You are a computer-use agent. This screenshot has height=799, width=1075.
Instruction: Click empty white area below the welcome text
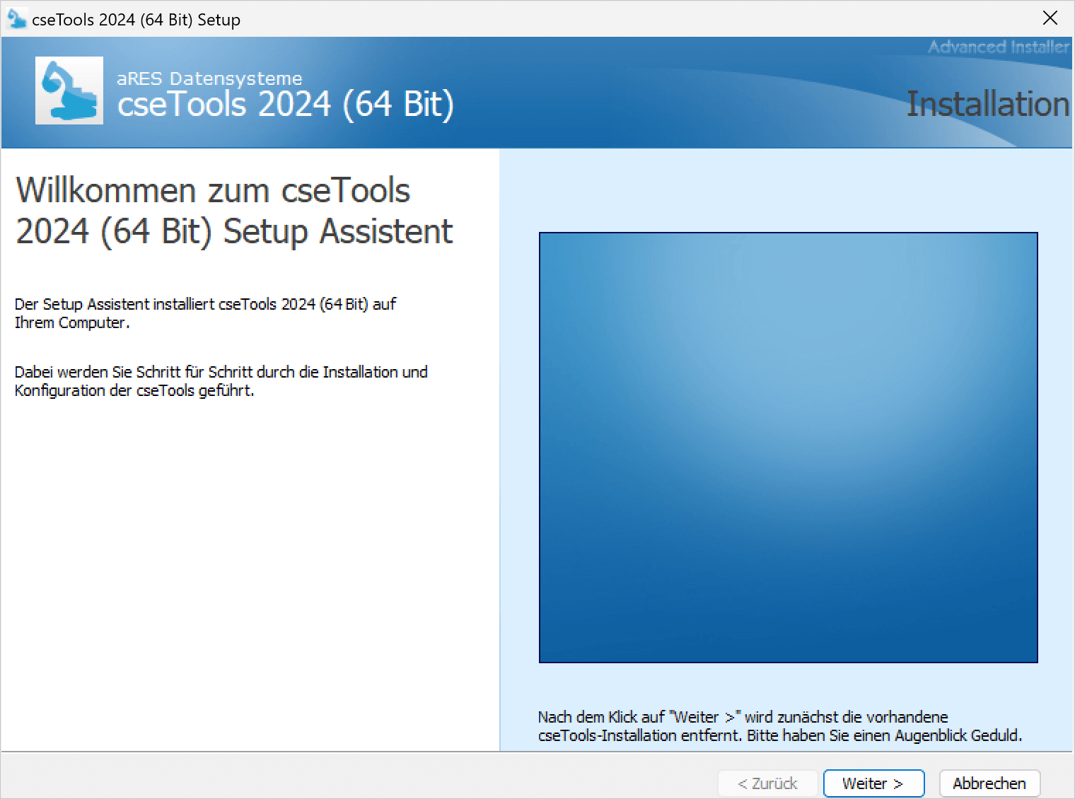248,566
